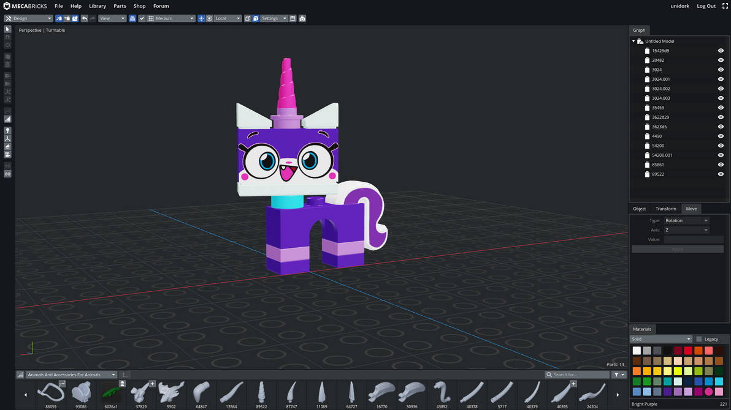
Task: Click Log Out in the top right
Action: [x=706, y=6]
